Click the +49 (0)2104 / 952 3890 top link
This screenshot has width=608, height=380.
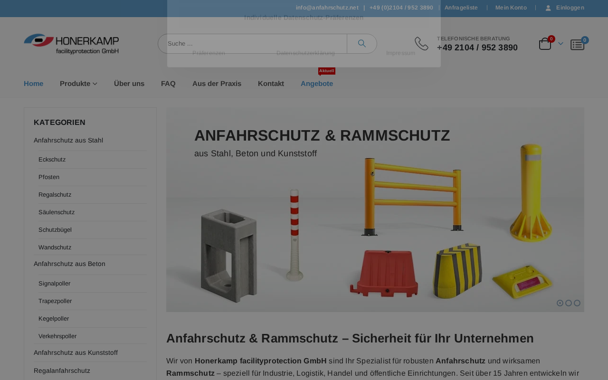point(401,8)
